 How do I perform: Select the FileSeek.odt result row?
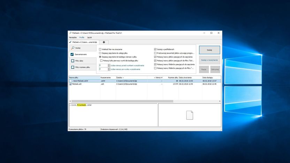[x=145, y=84]
